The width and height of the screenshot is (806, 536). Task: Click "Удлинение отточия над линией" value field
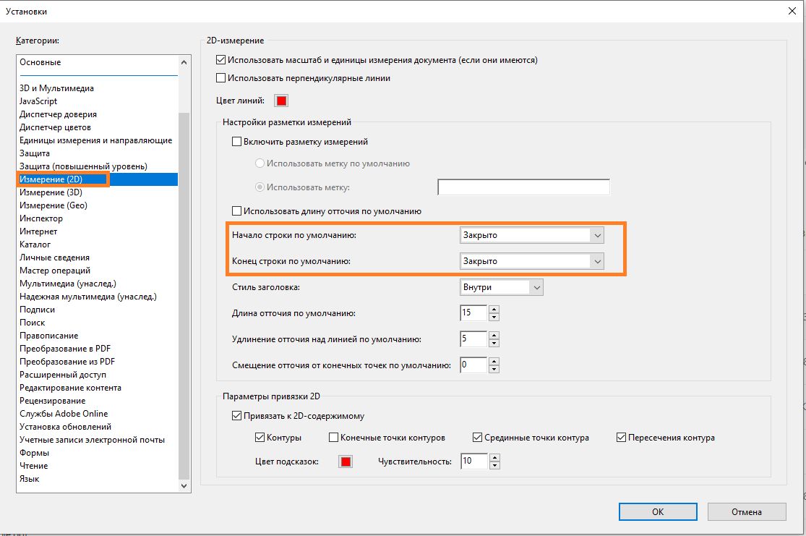point(473,339)
